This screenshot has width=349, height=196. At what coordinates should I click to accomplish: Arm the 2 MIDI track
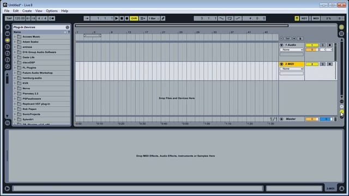329,64
